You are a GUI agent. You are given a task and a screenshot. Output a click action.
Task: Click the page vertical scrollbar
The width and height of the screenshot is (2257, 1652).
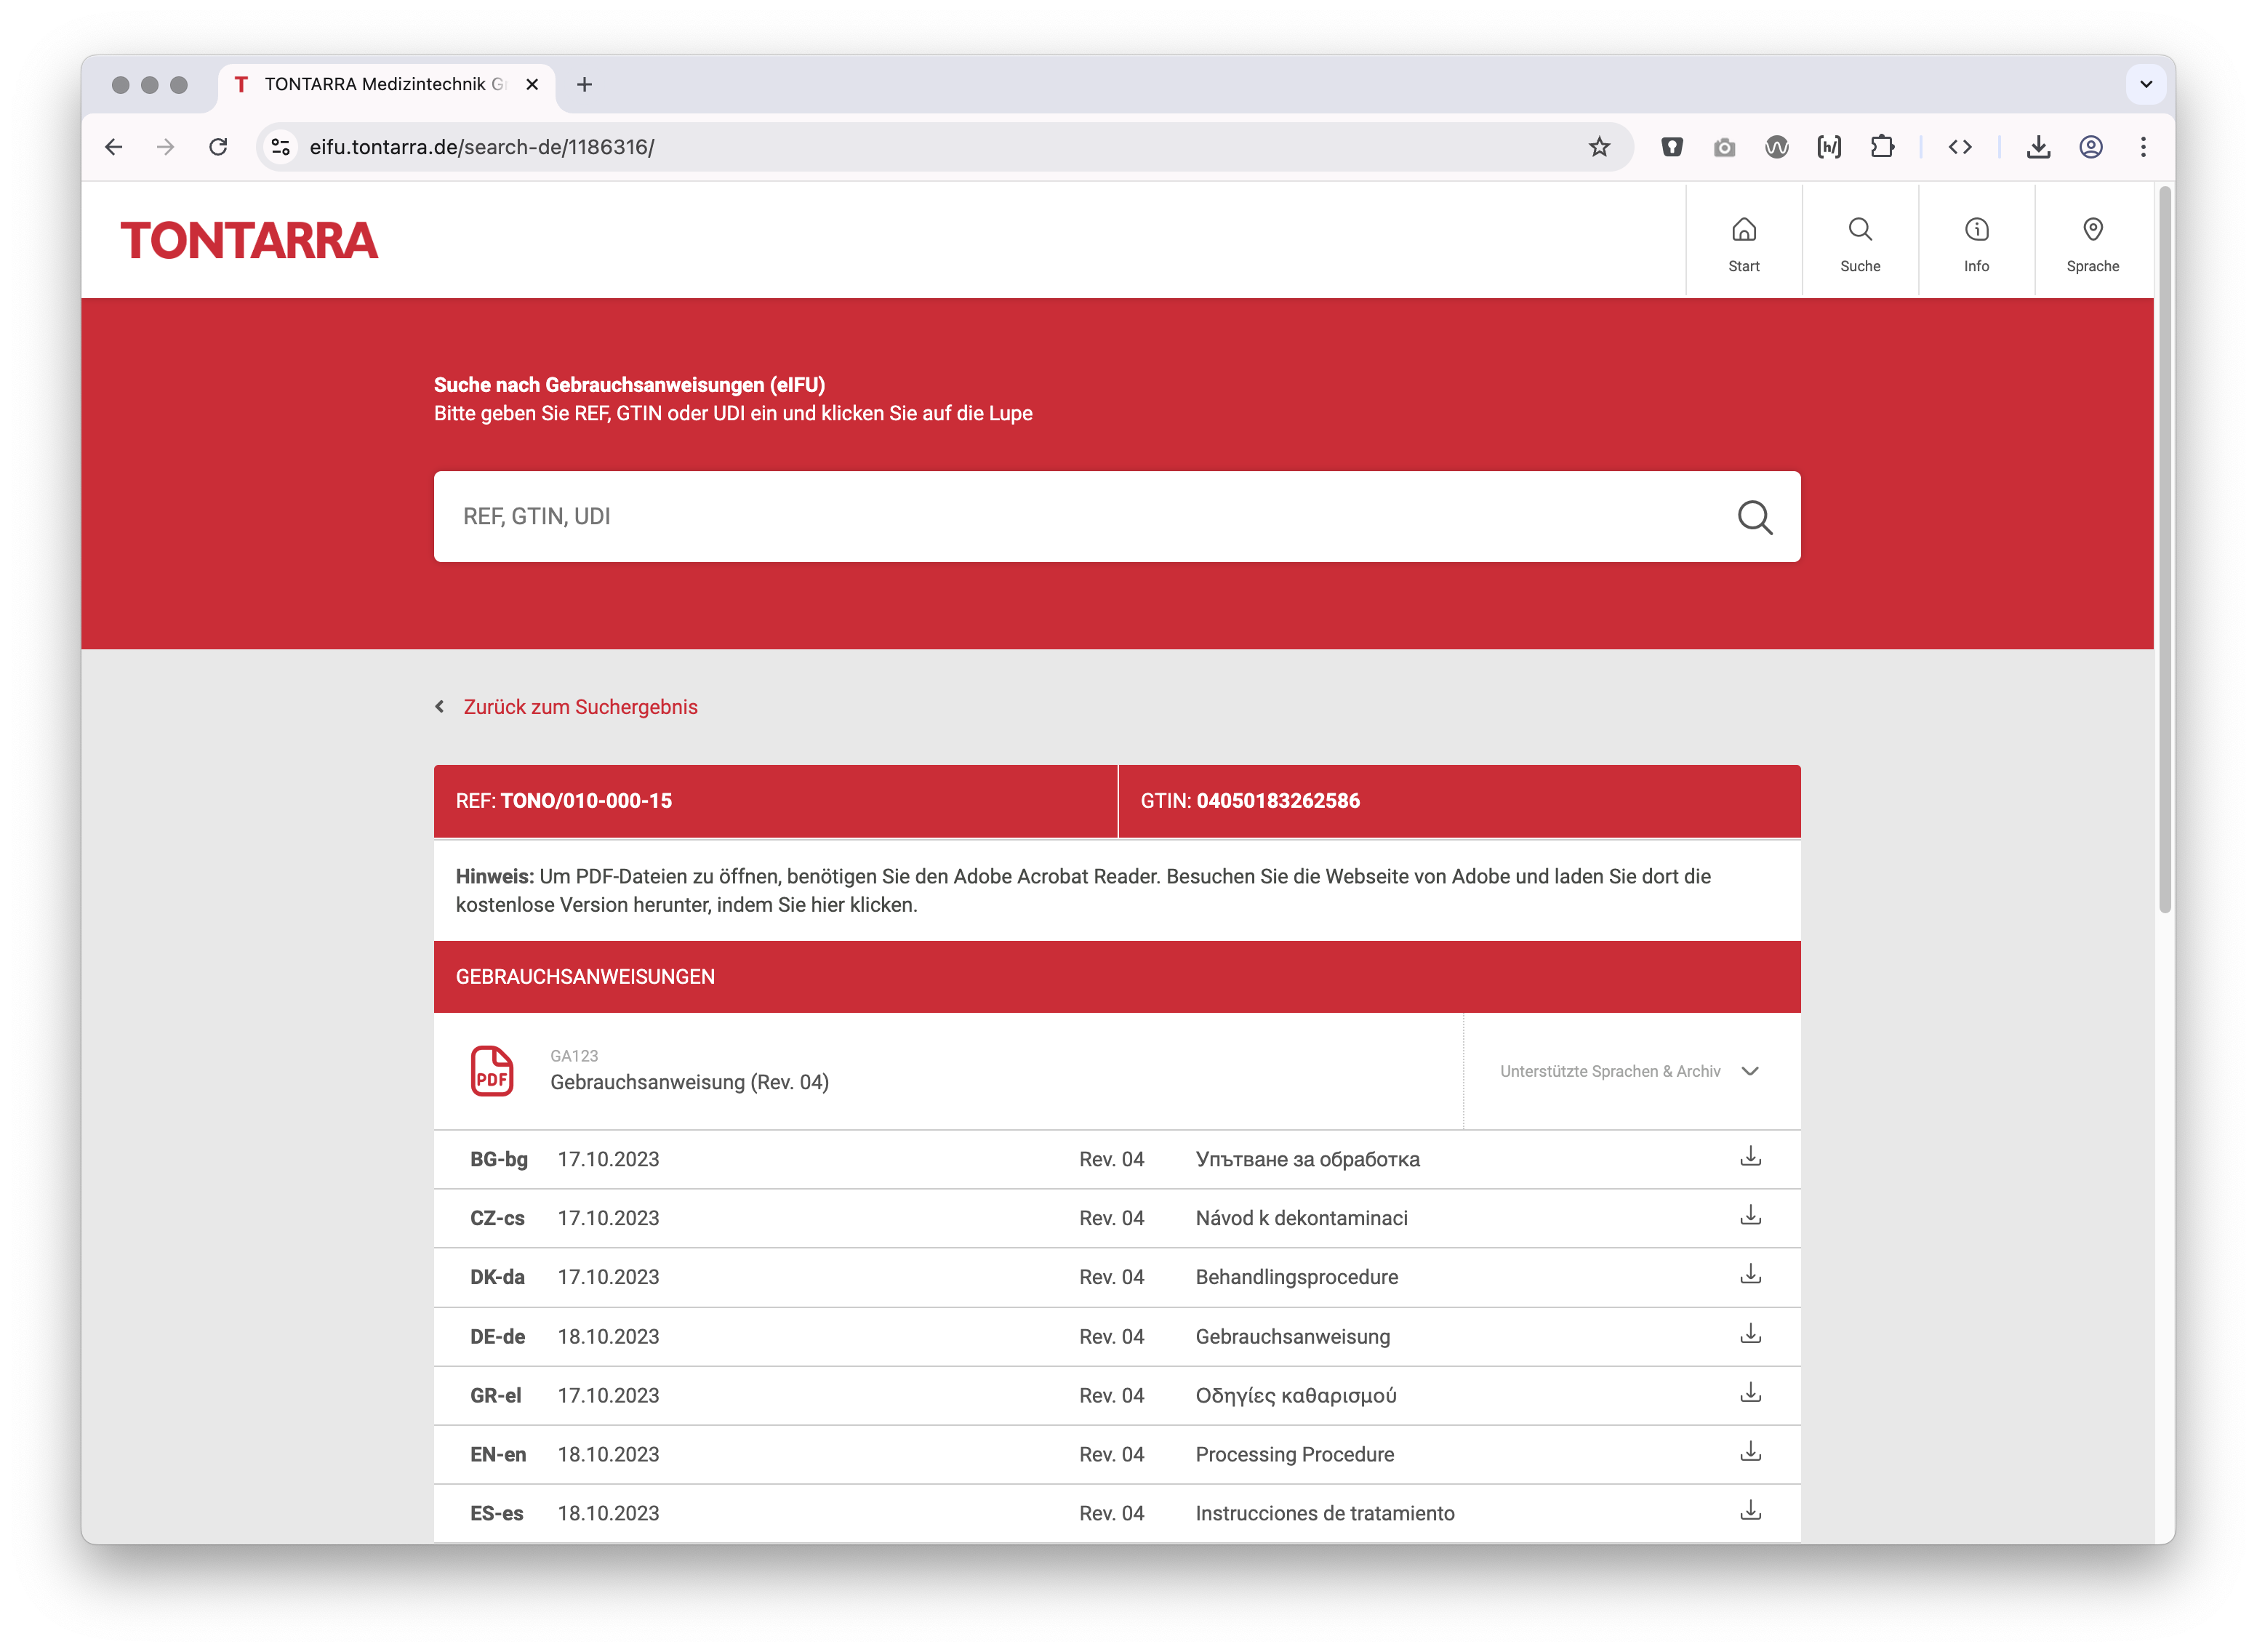tap(2164, 550)
